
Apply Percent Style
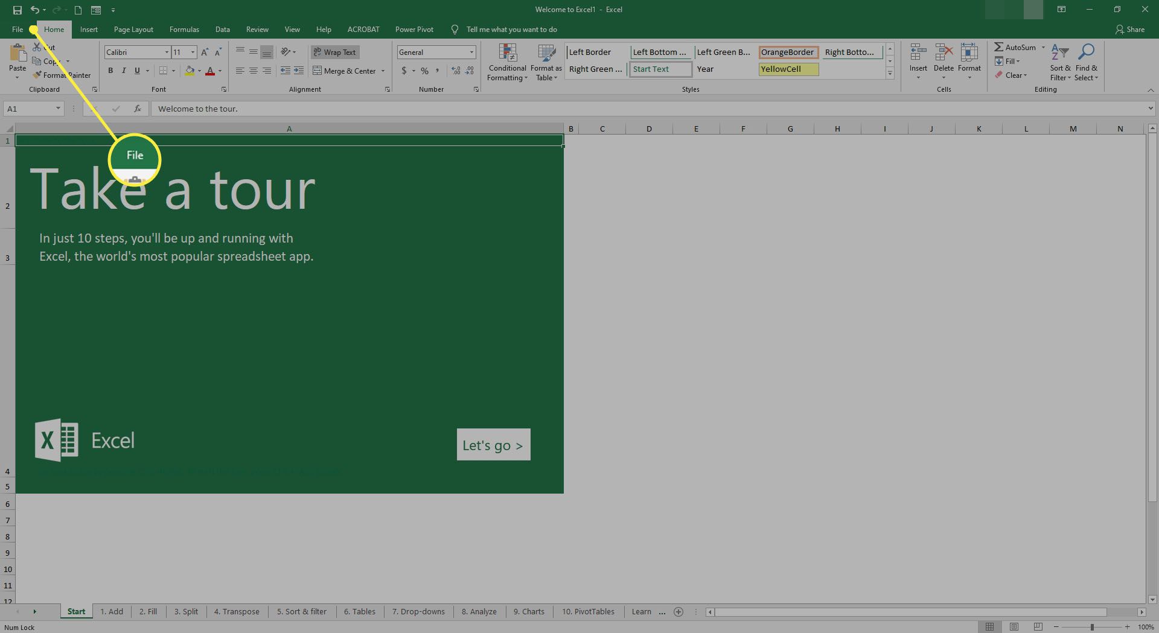425,71
